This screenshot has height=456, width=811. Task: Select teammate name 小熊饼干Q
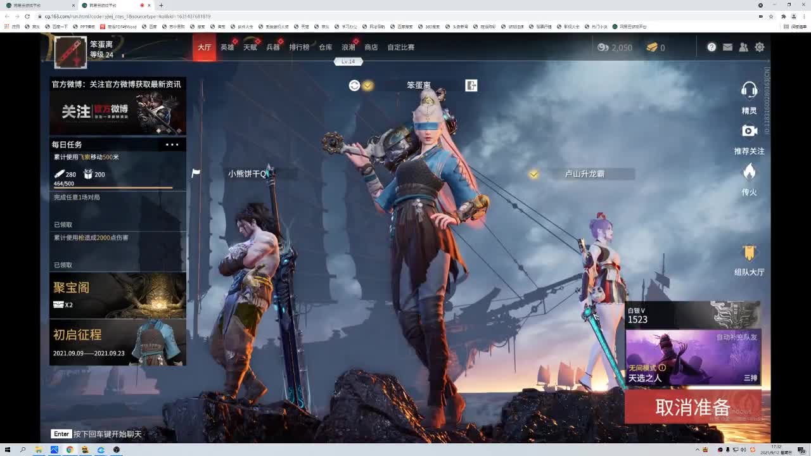click(248, 174)
